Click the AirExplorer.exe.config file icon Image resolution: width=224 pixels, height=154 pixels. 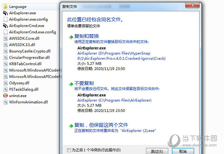click(6, 19)
